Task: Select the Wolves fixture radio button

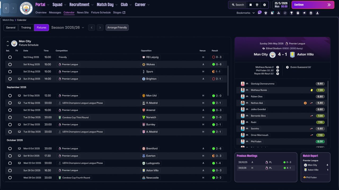Action: (x=10, y=64)
